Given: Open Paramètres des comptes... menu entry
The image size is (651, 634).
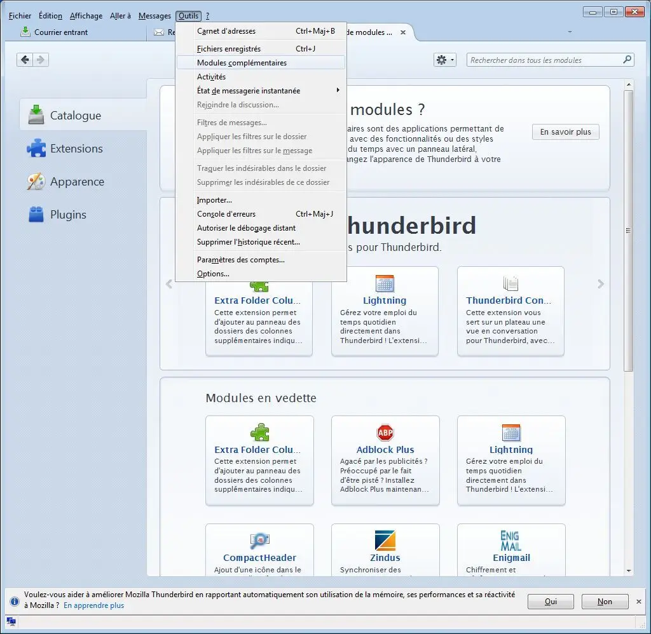Looking at the screenshot, I should [261, 260].
